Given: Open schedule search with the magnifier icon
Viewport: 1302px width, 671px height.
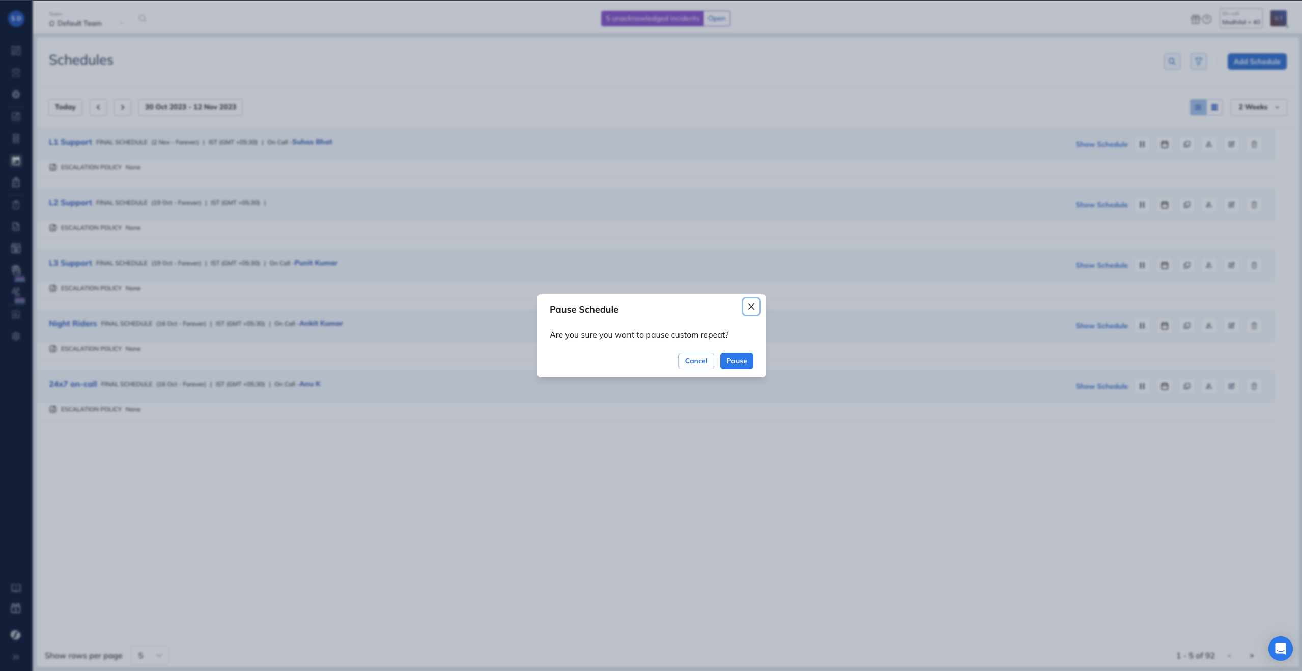Looking at the screenshot, I should point(1172,62).
